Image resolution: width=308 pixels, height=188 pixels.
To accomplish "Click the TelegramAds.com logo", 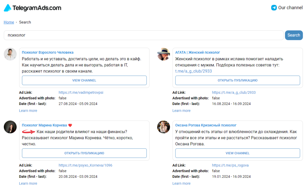I will point(32,8).
